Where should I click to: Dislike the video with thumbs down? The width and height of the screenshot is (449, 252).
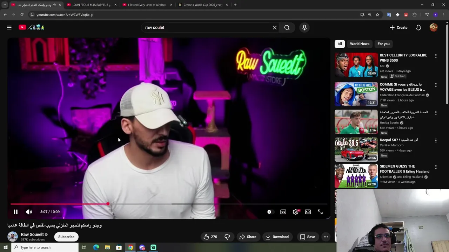tap(227, 237)
